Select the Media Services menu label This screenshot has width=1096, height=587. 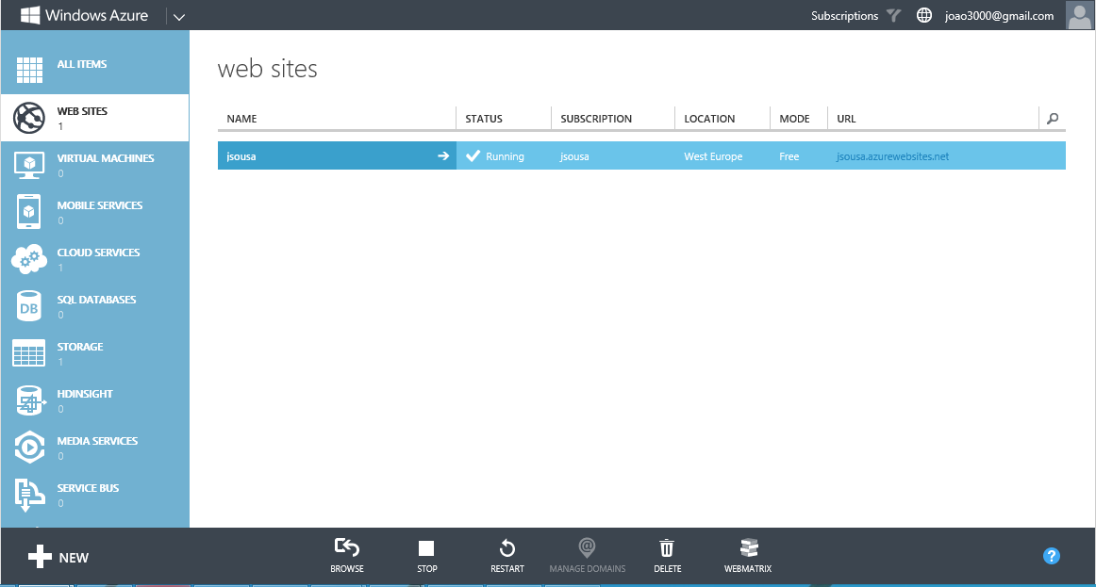(x=97, y=441)
